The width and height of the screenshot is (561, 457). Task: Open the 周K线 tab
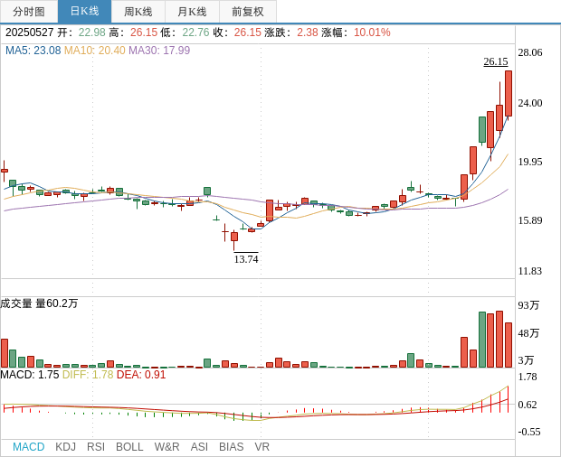pyautogui.click(x=138, y=12)
